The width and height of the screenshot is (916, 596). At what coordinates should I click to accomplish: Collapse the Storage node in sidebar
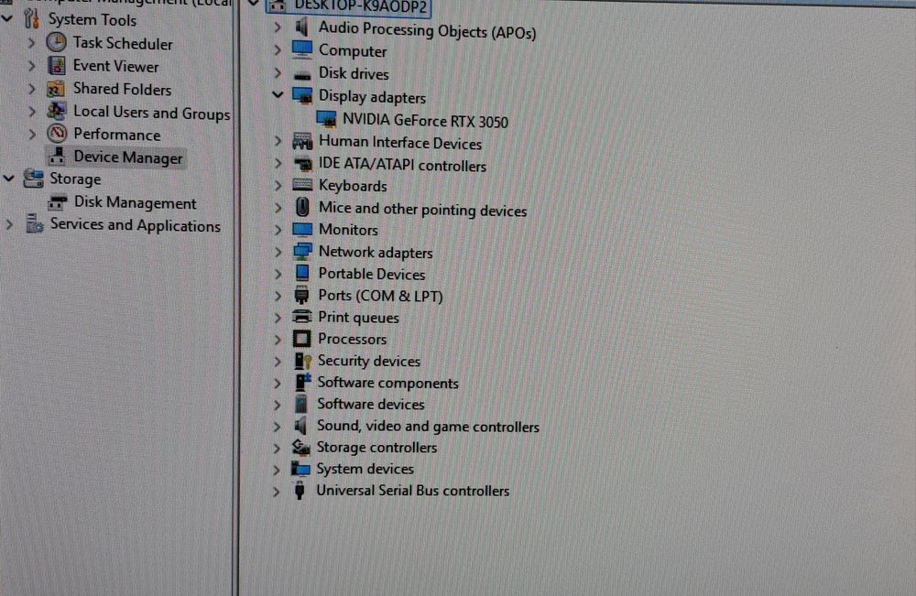[x=8, y=178]
